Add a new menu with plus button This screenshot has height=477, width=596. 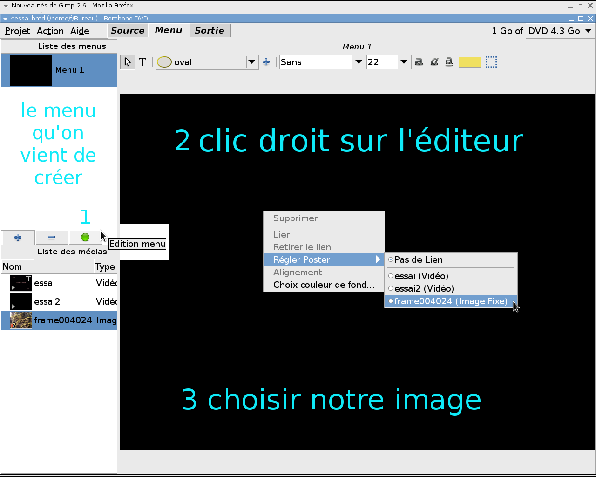[x=18, y=238]
